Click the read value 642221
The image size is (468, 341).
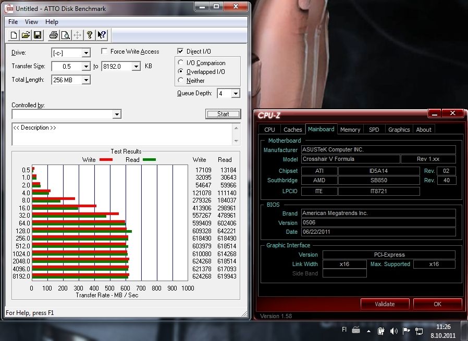tap(227, 231)
